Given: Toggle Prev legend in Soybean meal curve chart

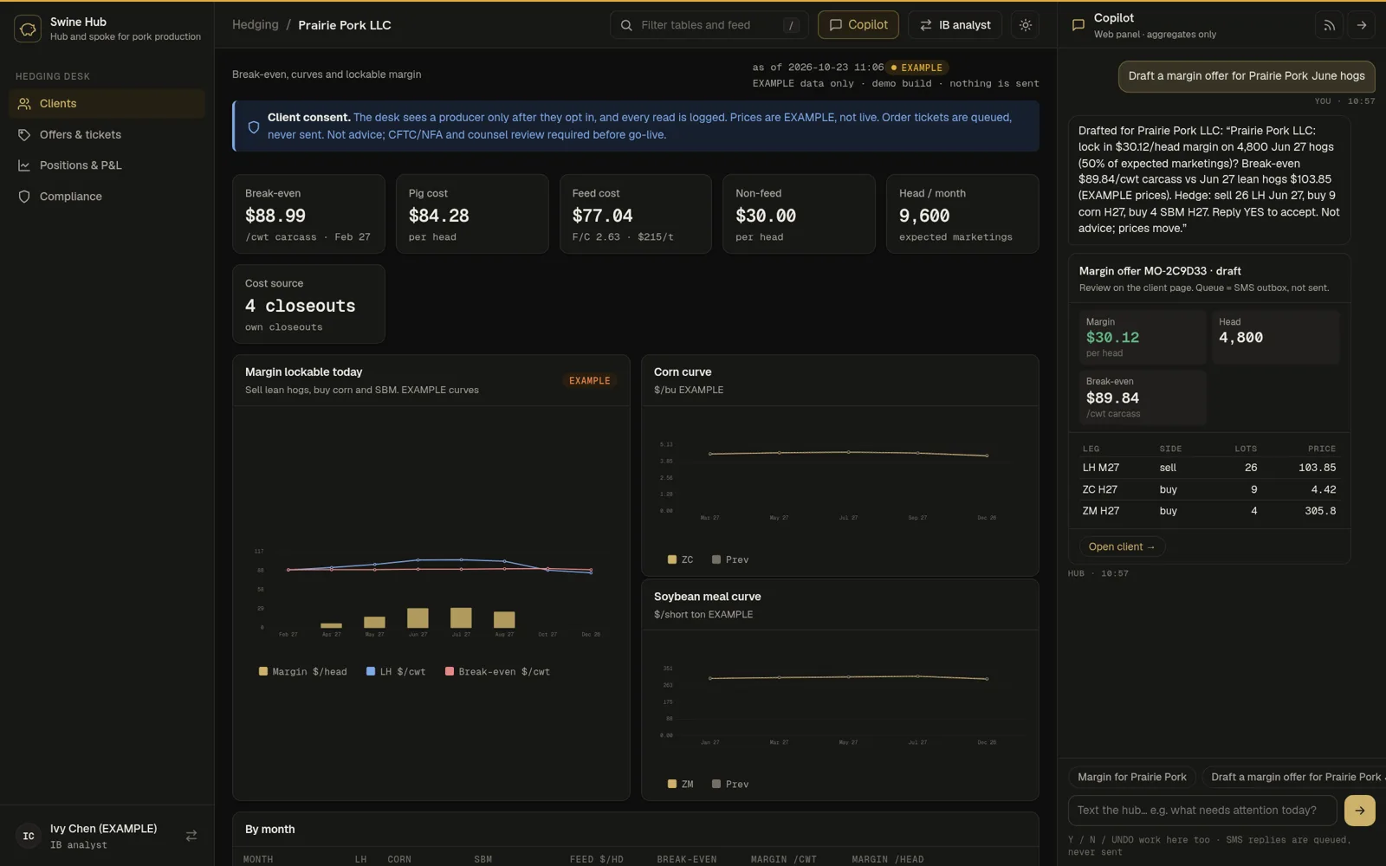Looking at the screenshot, I should click(x=730, y=785).
